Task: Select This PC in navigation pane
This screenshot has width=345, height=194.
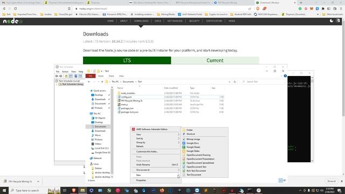Action: click(x=97, y=114)
